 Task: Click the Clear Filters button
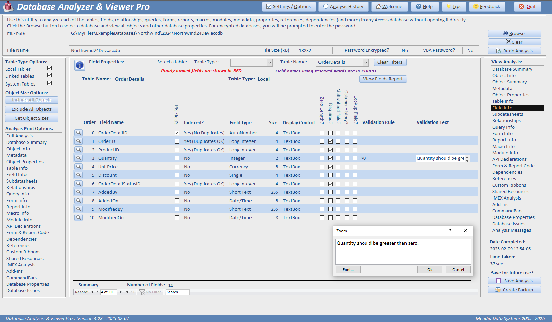[390, 62]
